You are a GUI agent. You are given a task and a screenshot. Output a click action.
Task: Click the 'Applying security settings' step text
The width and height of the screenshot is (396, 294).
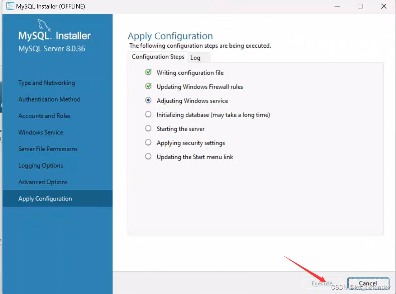[191, 143]
